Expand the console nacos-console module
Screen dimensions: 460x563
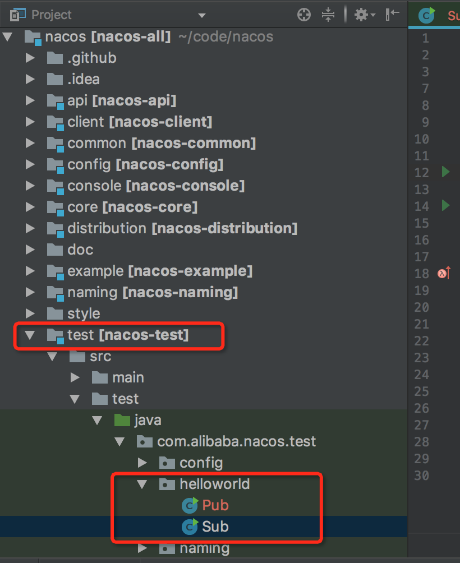[30, 186]
